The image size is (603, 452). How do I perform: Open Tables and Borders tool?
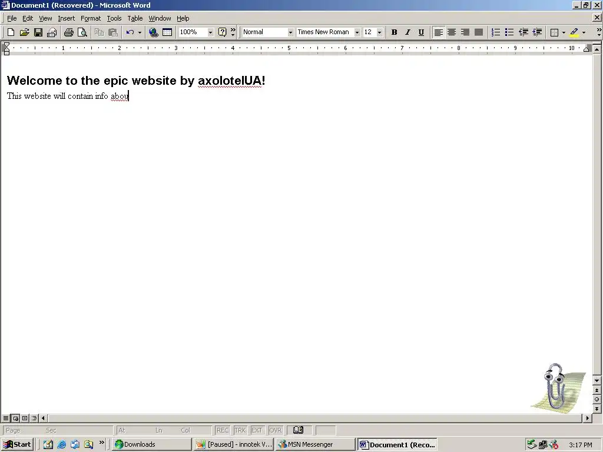pyautogui.click(x=167, y=32)
